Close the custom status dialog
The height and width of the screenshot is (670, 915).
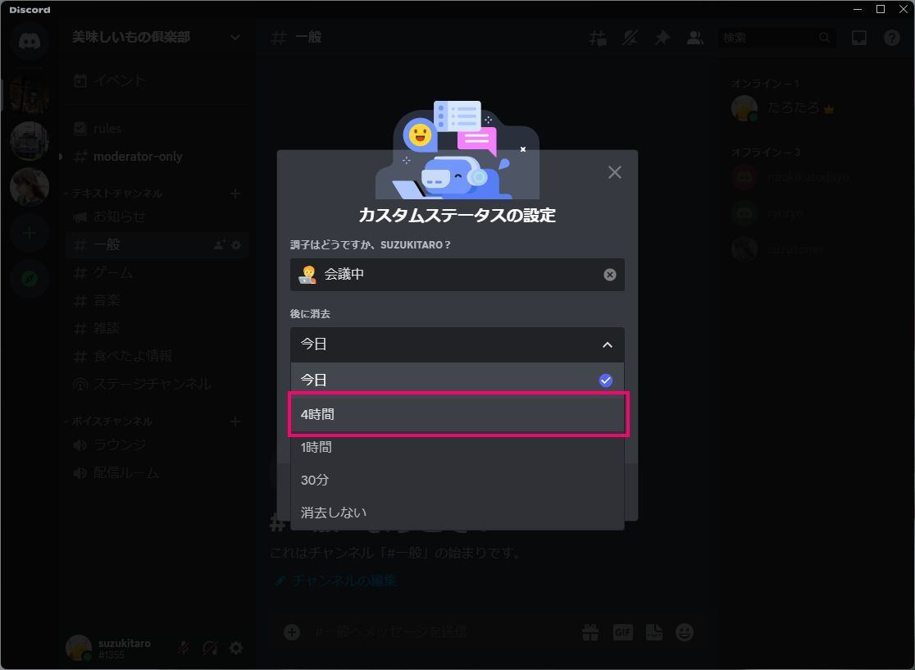614,172
